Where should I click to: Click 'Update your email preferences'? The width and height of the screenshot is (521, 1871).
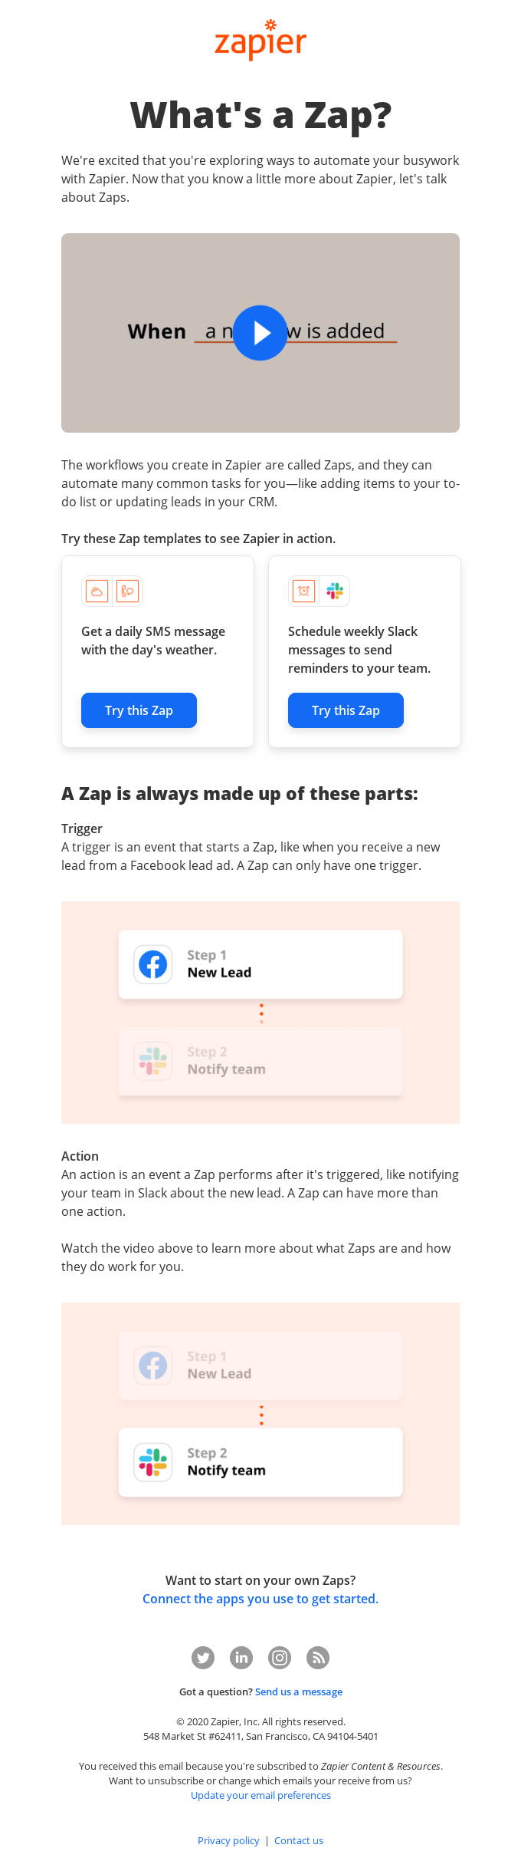260,1795
